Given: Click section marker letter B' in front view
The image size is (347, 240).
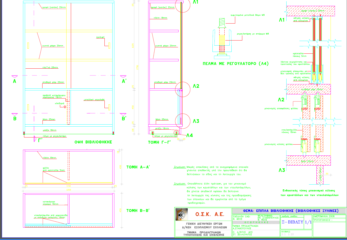Looking at the screenshot, I should tap(124, 118).
